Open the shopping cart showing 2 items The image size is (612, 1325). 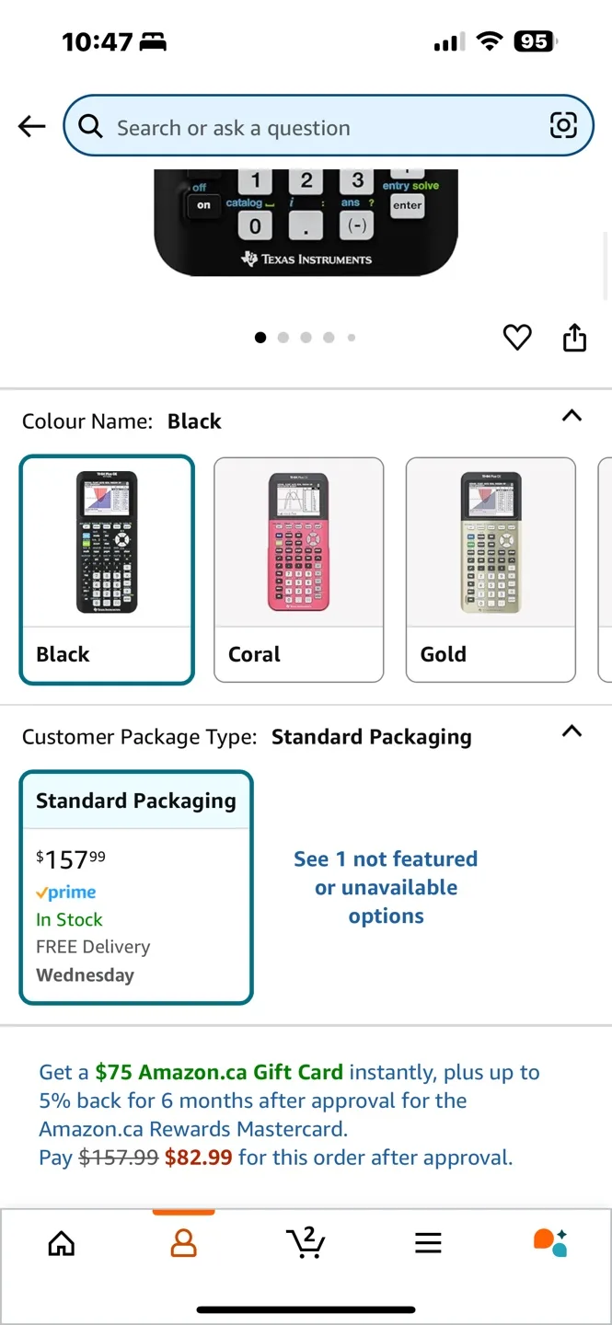tap(306, 1242)
